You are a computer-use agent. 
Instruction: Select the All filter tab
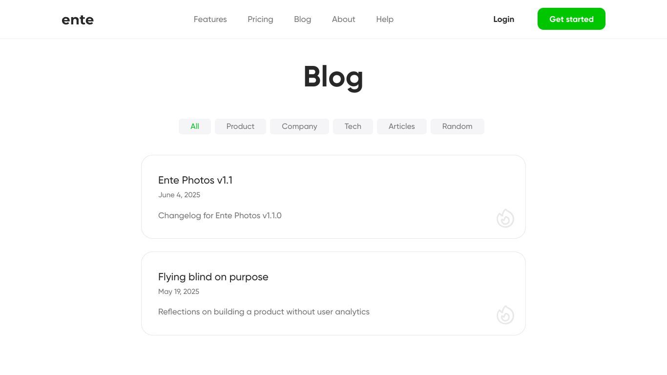tap(195, 126)
